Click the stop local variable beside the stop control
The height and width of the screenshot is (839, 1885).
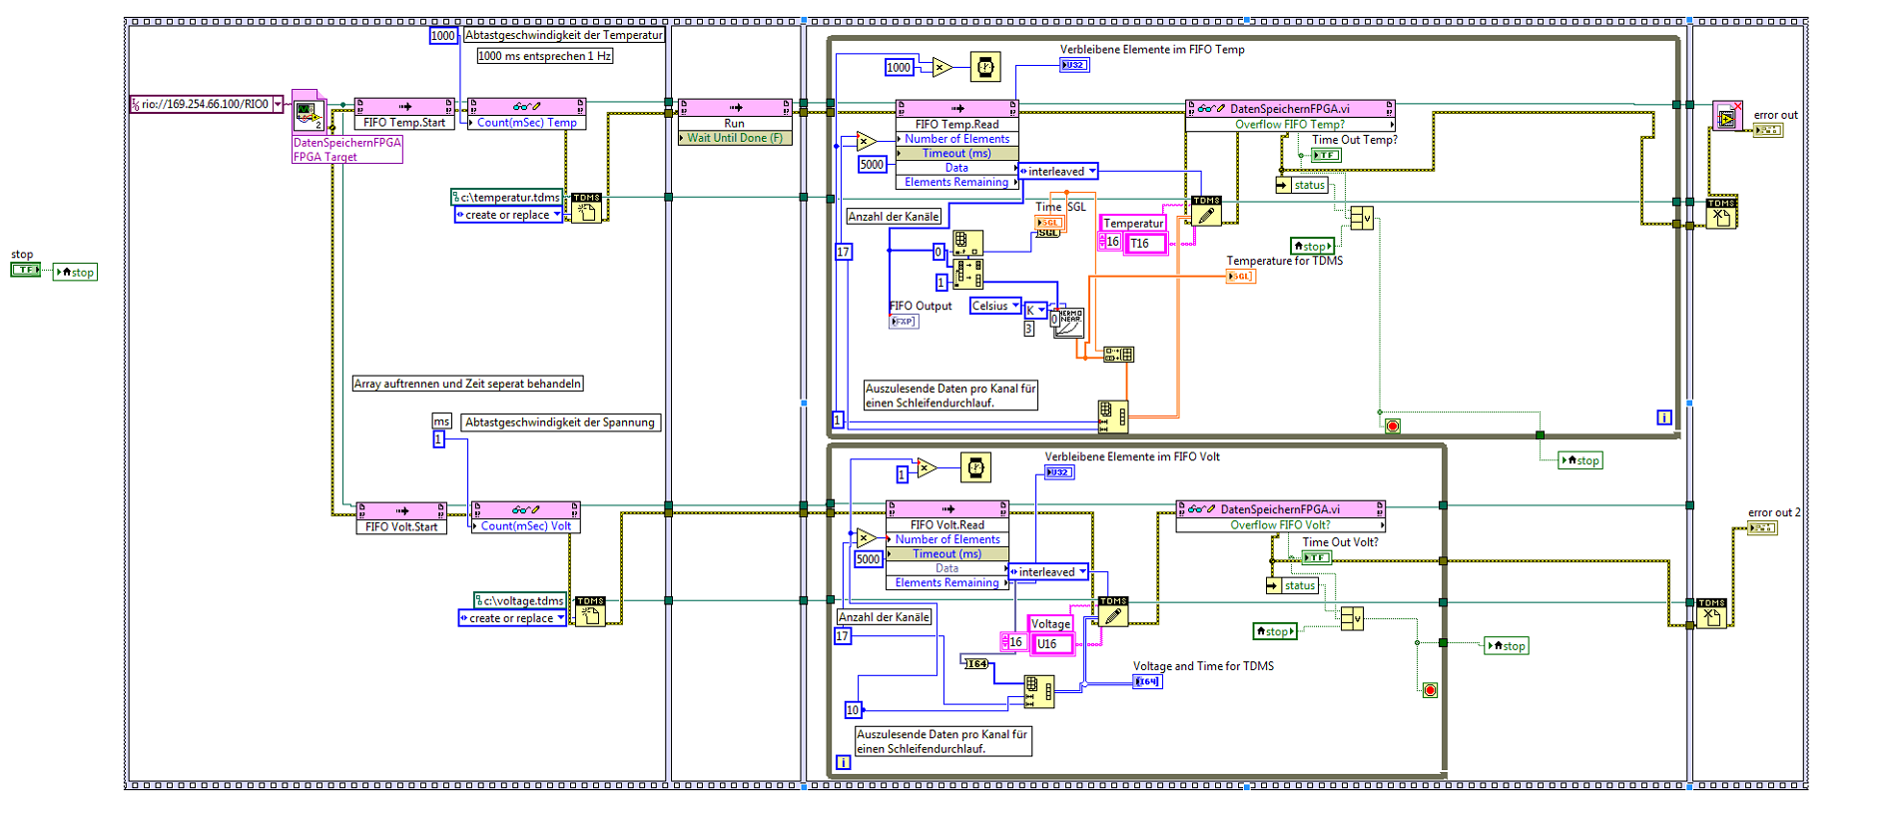(76, 272)
